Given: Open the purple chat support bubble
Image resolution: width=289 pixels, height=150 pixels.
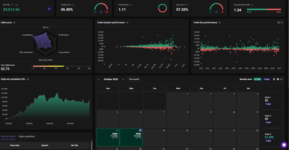Looking at the screenshot, I should (284, 145).
